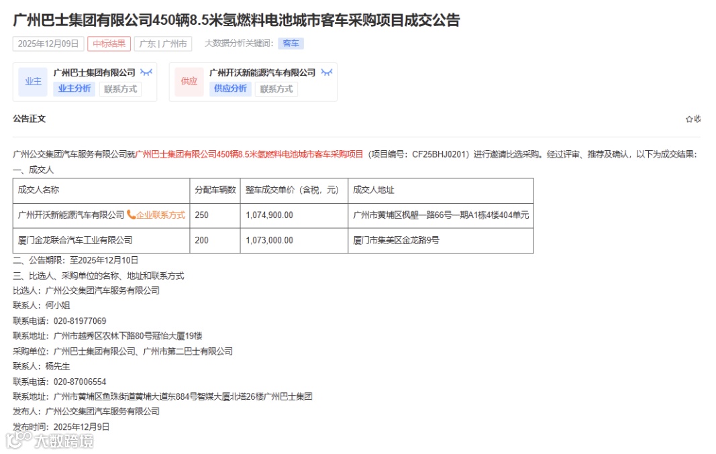Click supplier name 广州开沃新能源汽车有限公司 in card
Viewport: 716px width, 454px height.
262,72
